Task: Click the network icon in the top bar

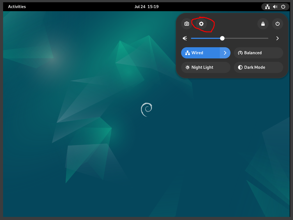Action: [x=267, y=7]
